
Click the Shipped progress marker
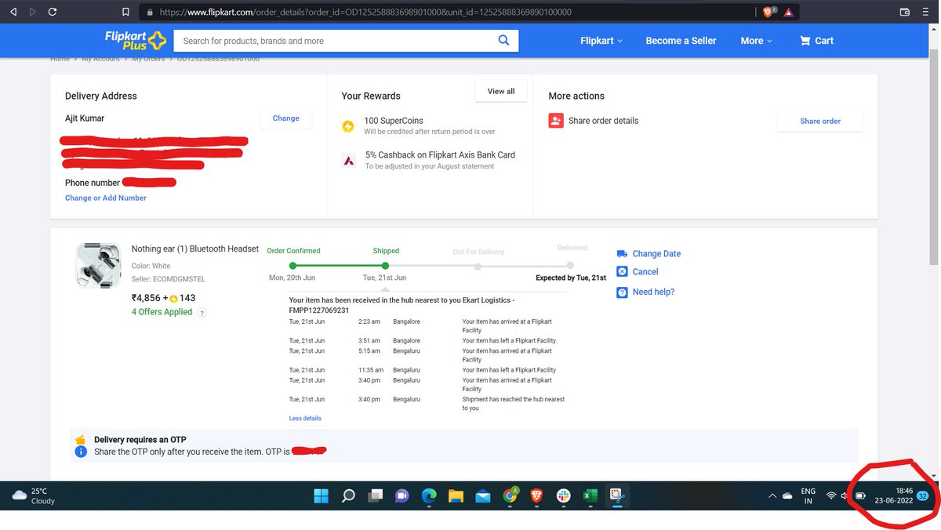pyautogui.click(x=385, y=266)
